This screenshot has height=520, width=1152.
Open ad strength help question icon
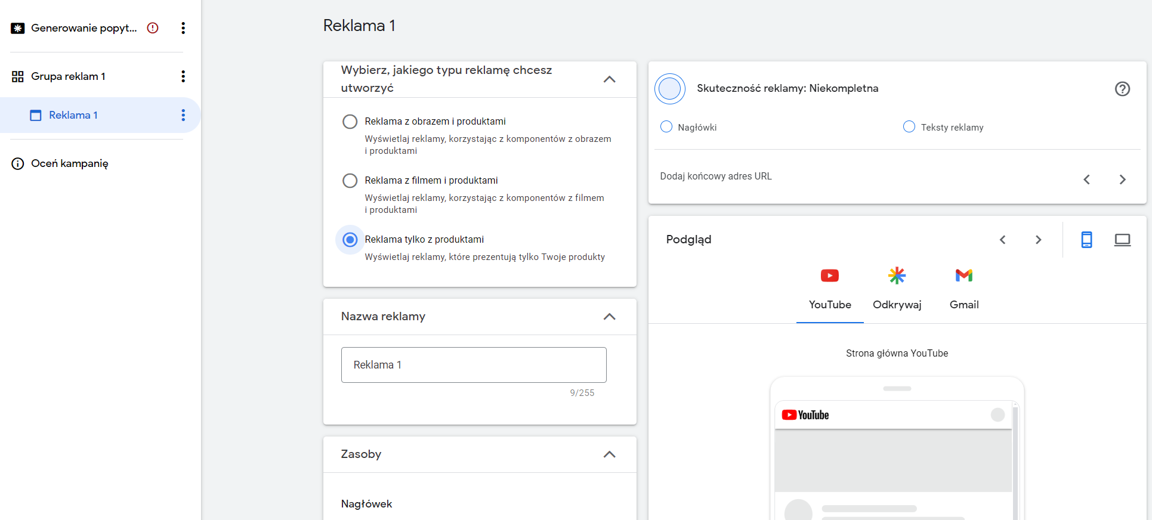pos(1122,89)
